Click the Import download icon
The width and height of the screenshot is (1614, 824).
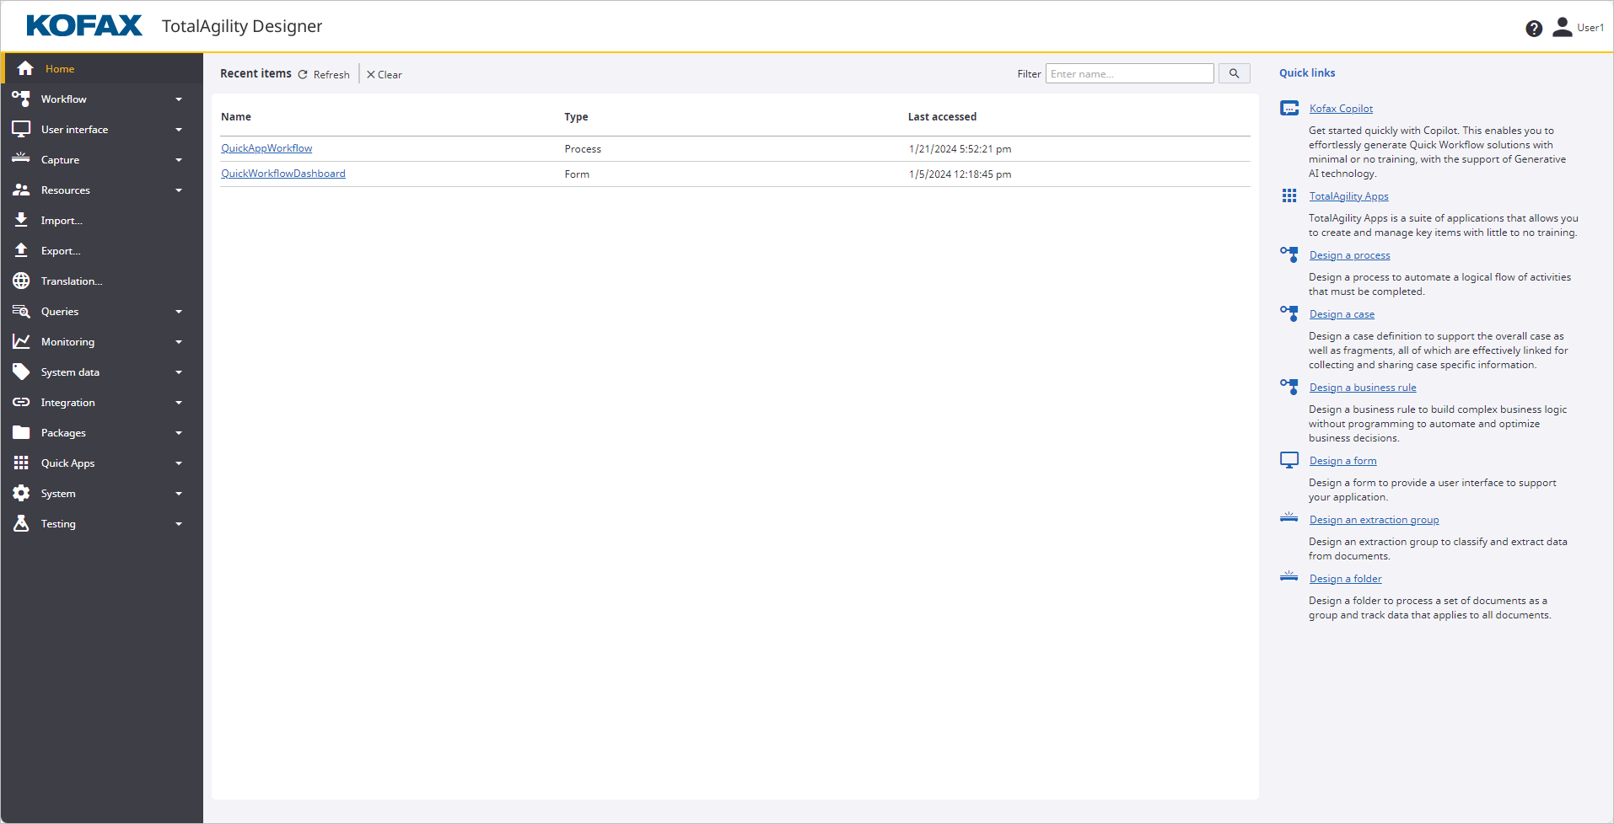(21, 221)
